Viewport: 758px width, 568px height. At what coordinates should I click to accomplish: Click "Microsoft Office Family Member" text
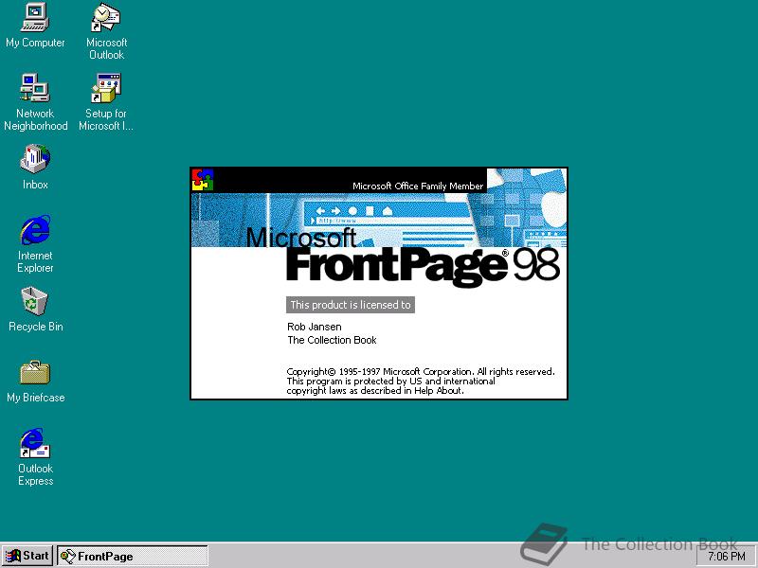(418, 186)
